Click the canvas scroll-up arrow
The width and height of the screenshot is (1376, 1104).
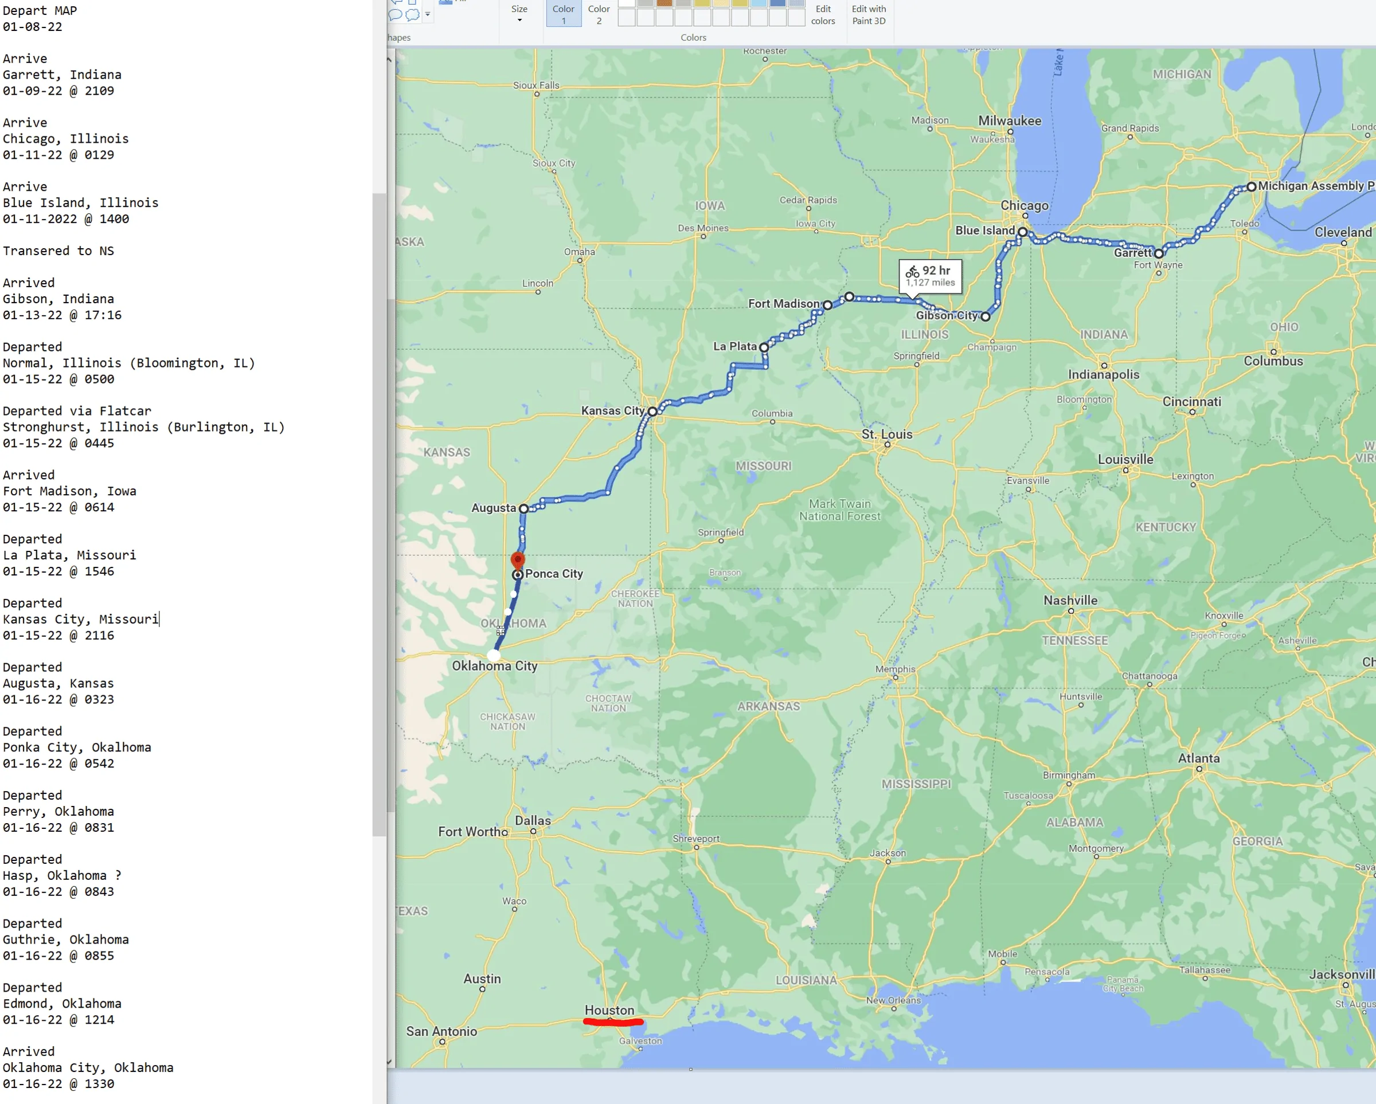click(x=389, y=60)
